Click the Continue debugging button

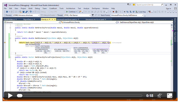71,12
